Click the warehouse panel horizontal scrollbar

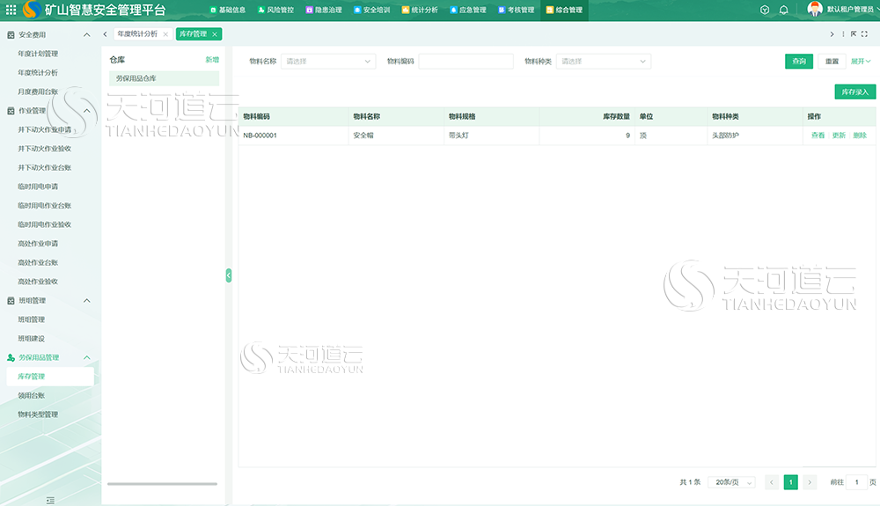[162, 484]
